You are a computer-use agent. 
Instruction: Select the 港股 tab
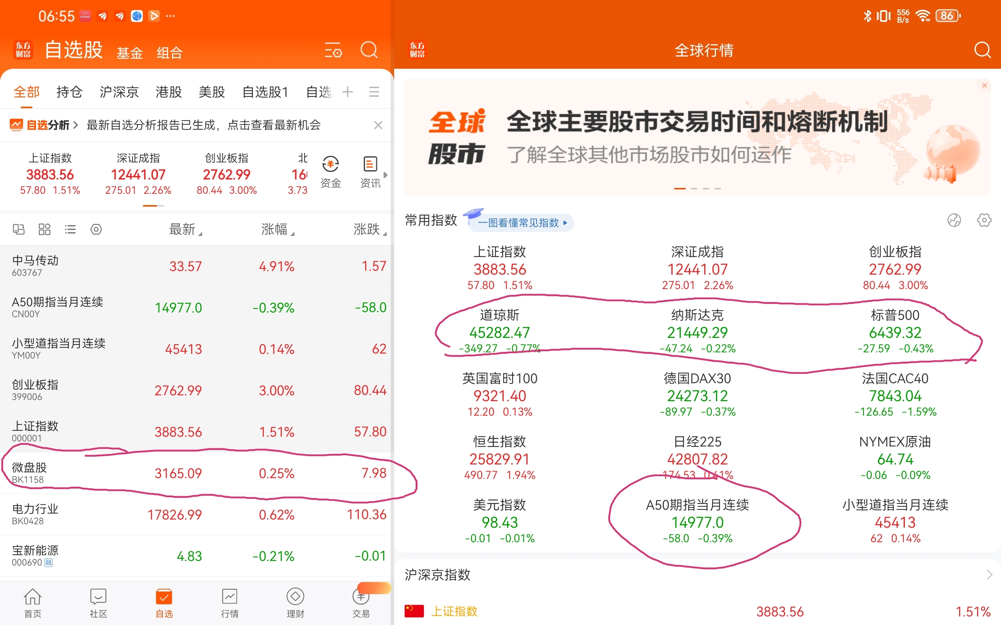(x=169, y=92)
